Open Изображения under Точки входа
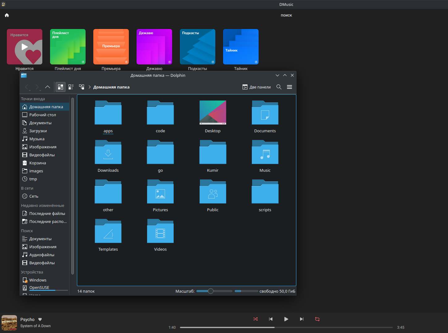Screen dimensions: 448x333 (45, 147)
